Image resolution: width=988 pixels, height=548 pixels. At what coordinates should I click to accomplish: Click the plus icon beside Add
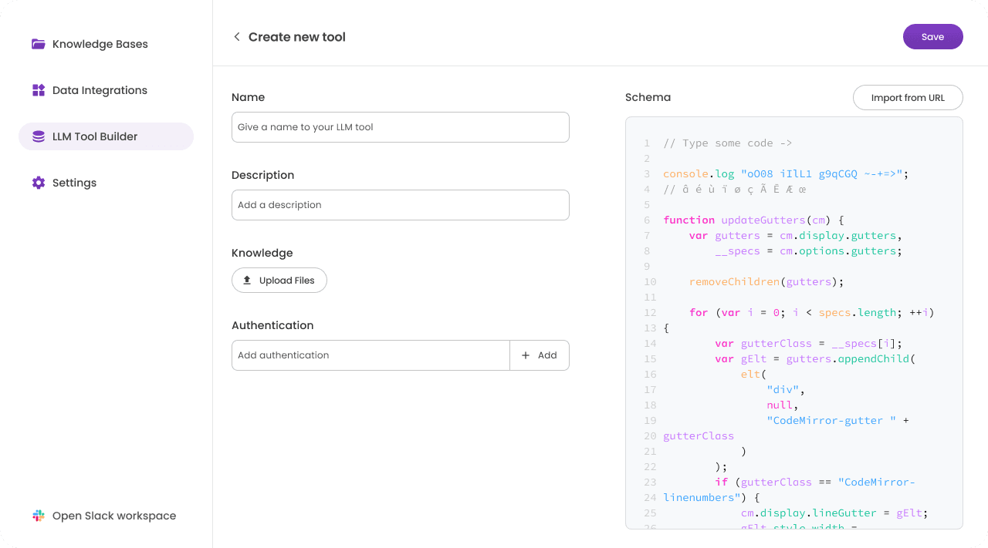click(x=526, y=355)
